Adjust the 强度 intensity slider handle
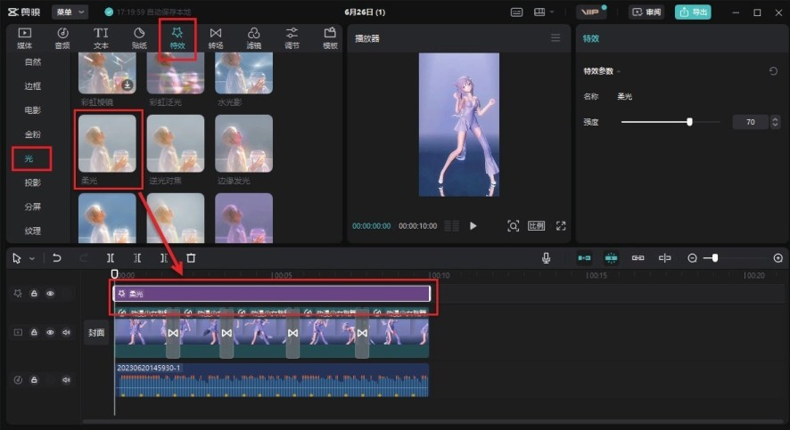 pos(690,122)
